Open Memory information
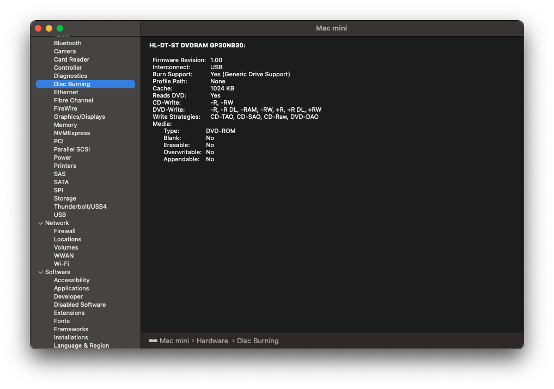 [65, 125]
